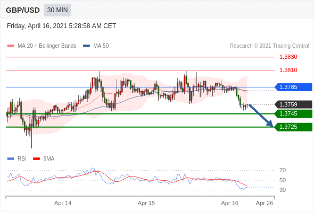Click the GBP/USD pair title
The height and width of the screenshot is (212, 314).
tap(23, 10)
